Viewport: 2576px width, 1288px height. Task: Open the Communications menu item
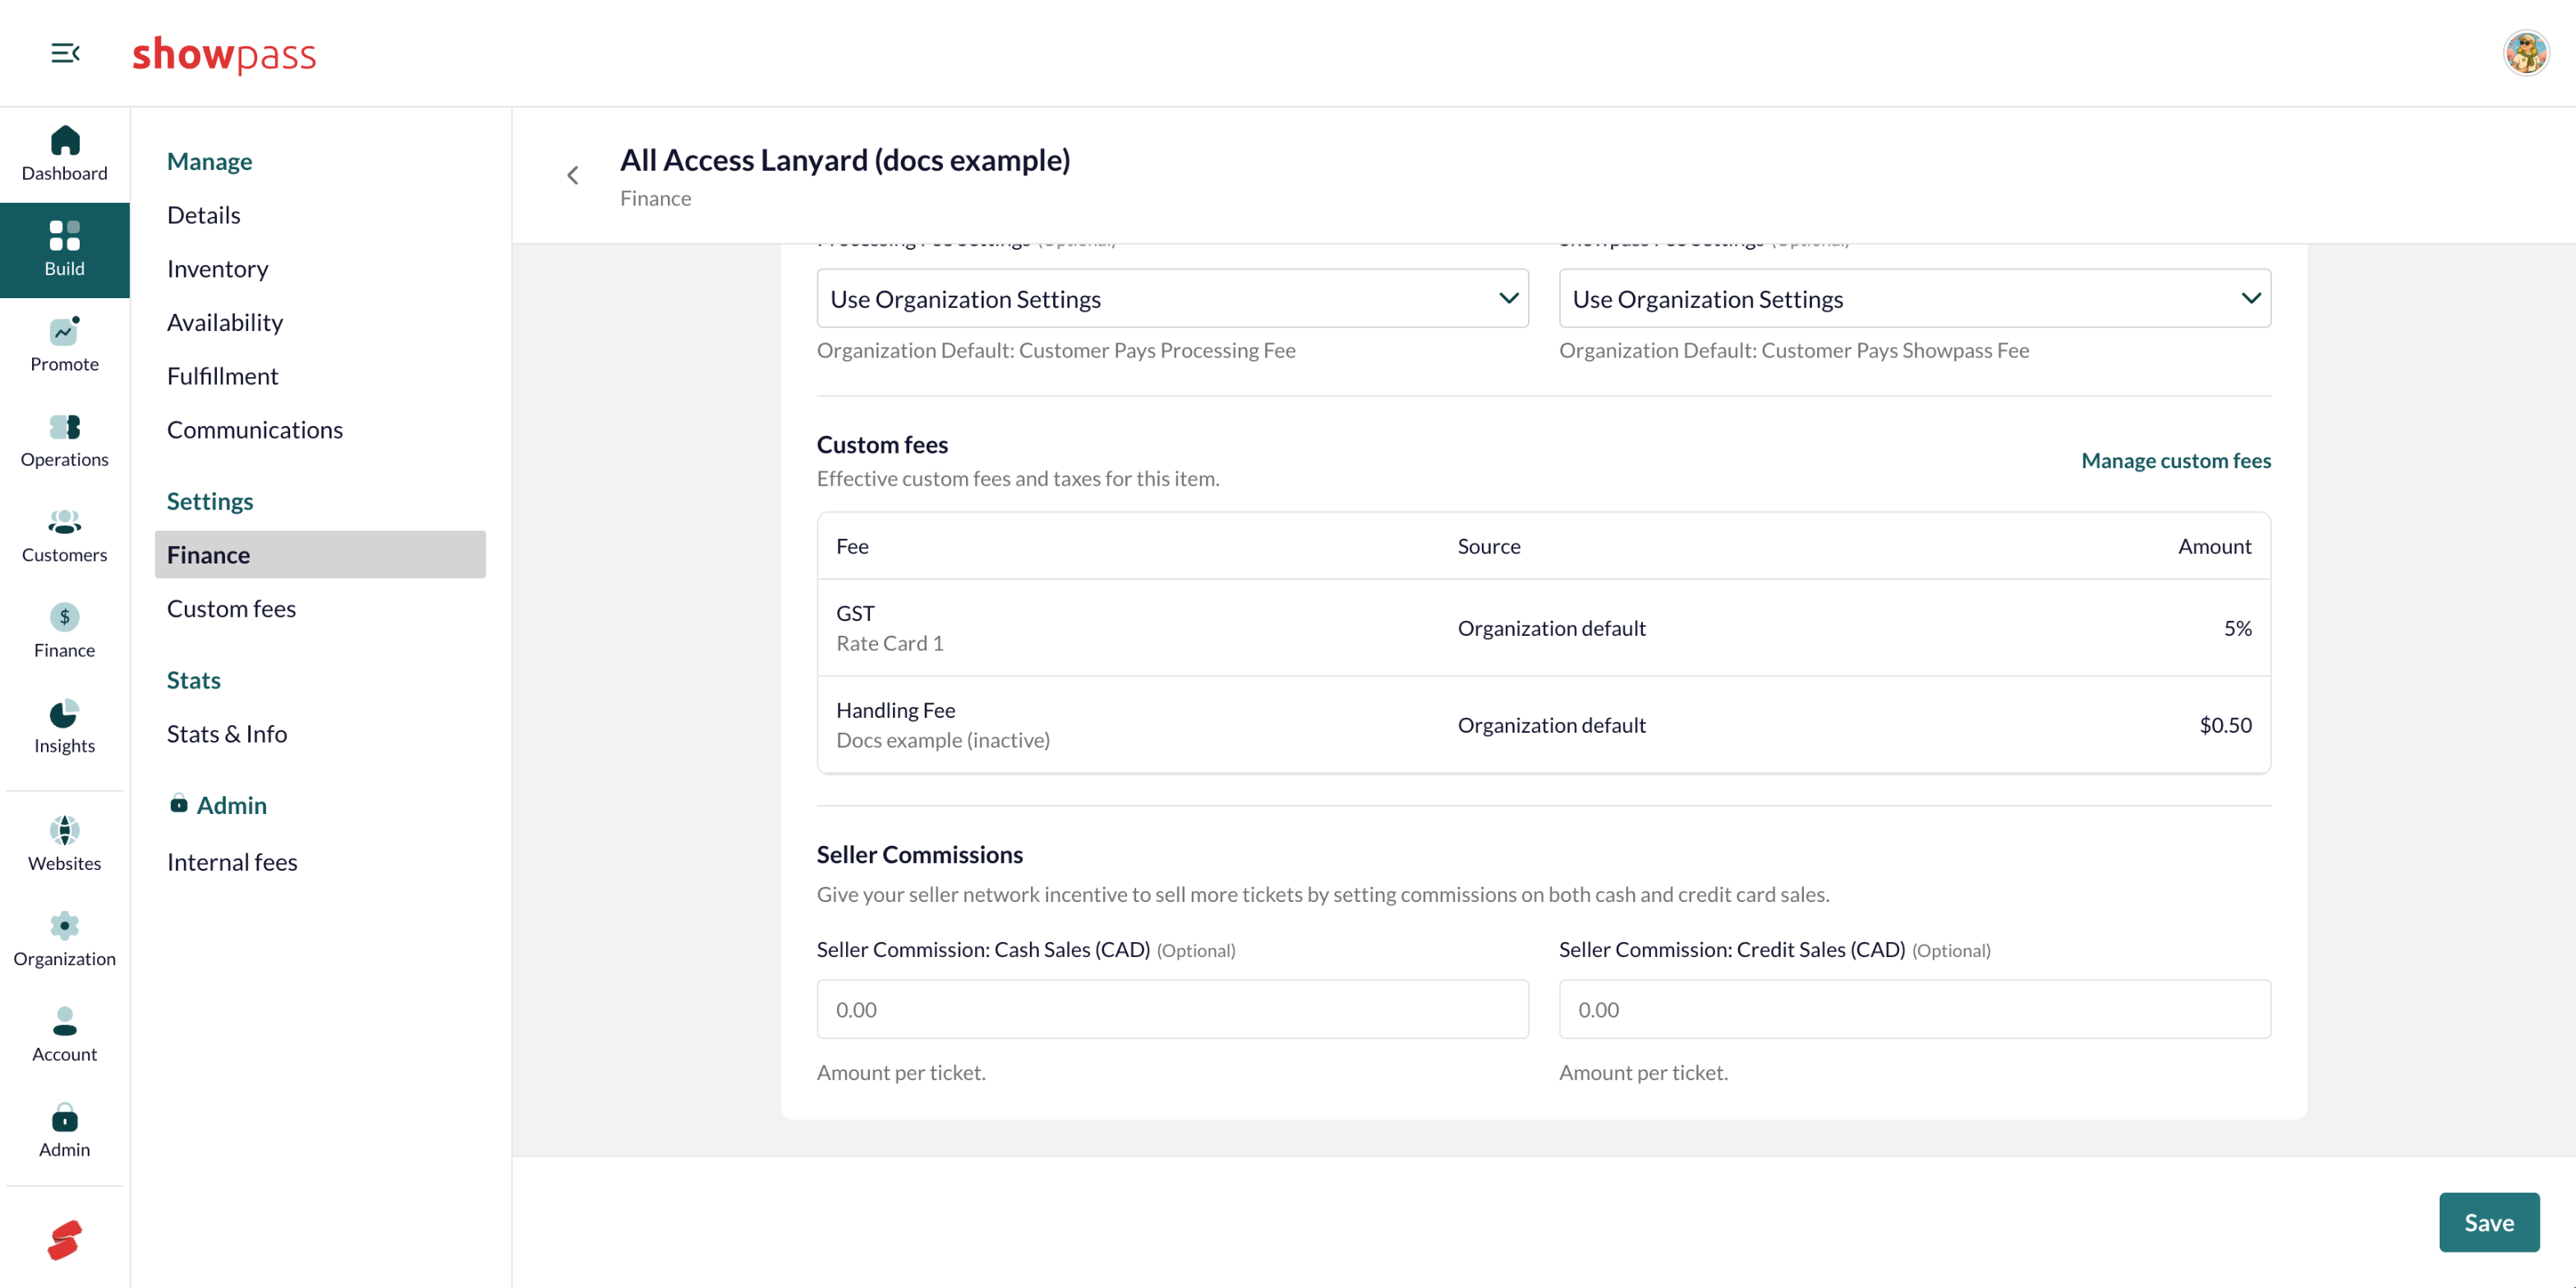(x=255, y=430)
